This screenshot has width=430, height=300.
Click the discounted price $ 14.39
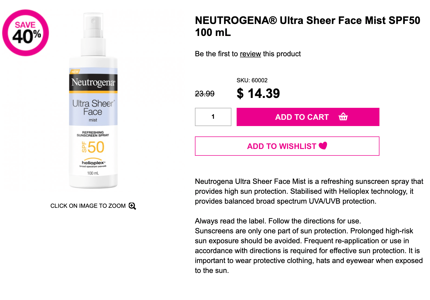coord(258,93)
